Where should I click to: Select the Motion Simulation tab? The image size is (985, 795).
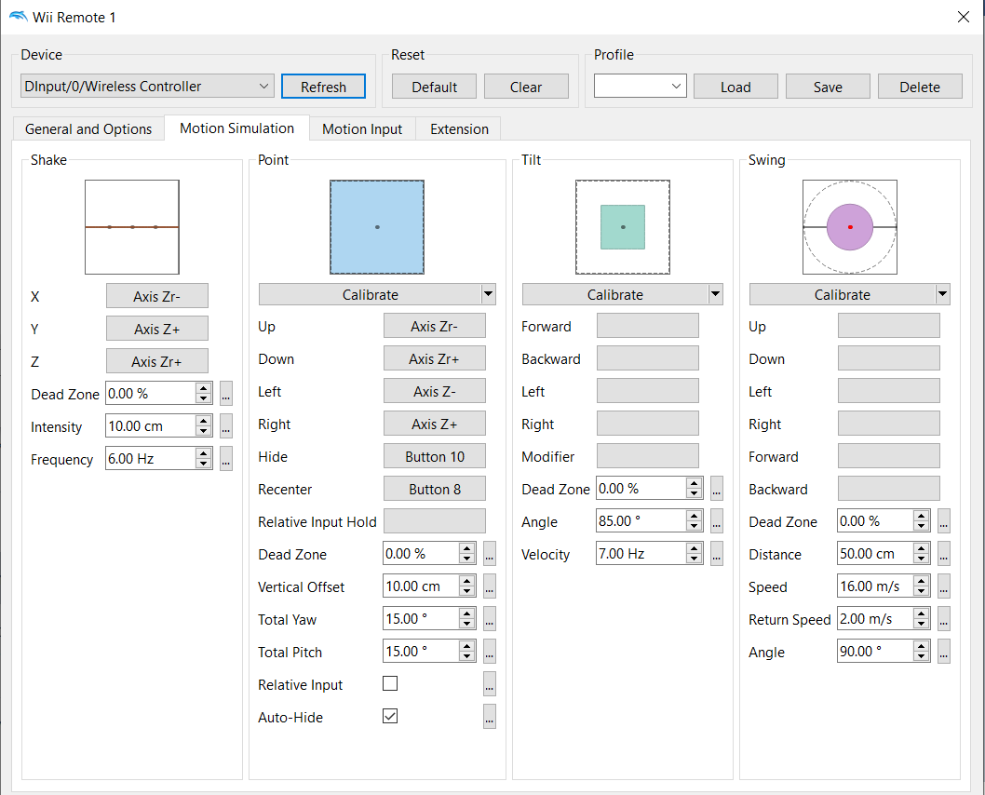click(236, 128)
